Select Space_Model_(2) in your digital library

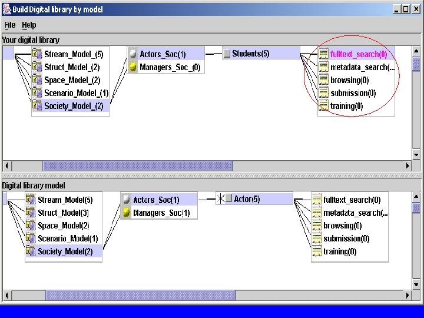[x=72, y=80]
